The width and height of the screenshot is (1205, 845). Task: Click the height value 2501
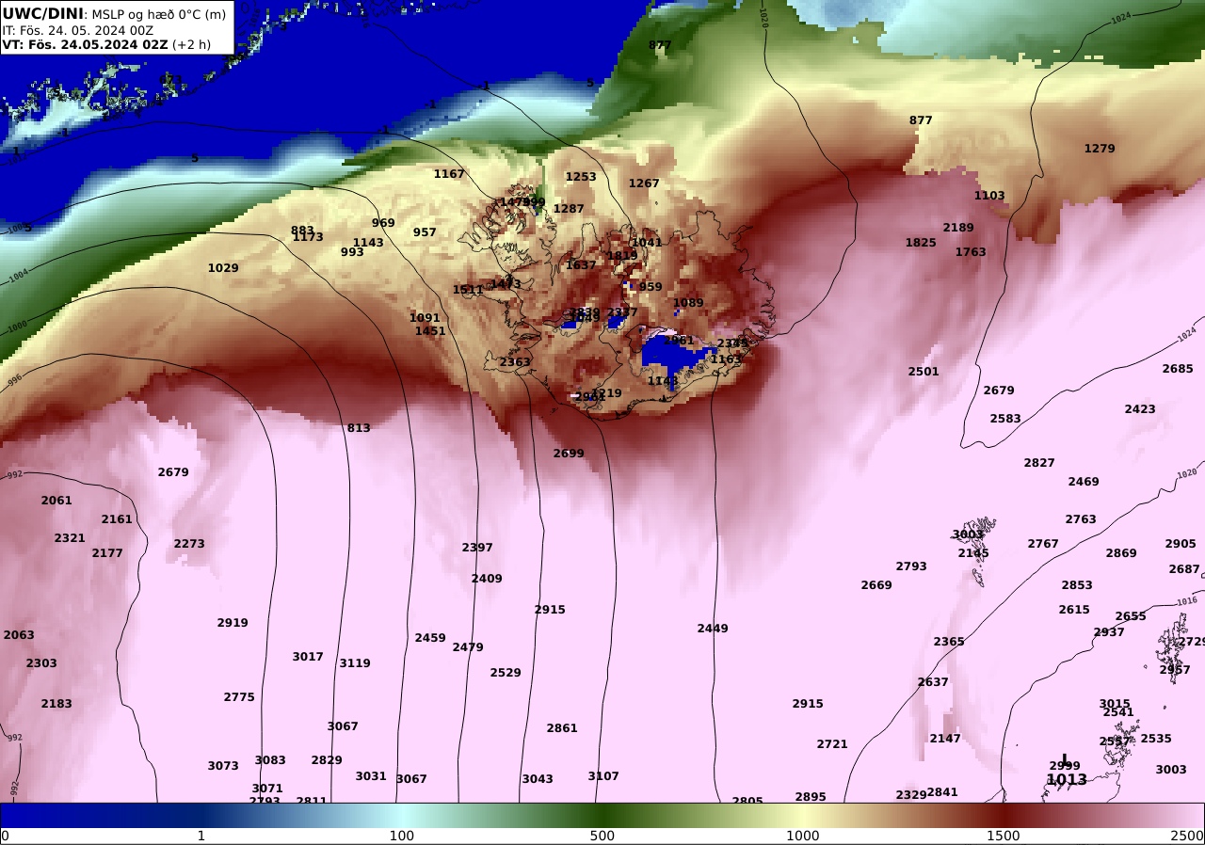pos(924,372)
